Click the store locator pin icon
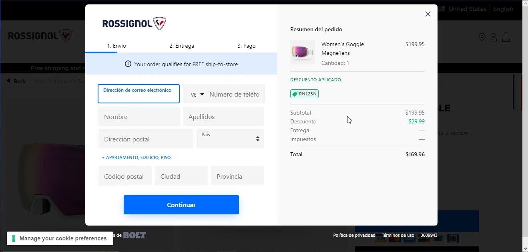Screen dimensions: 528x252 [x=482, y=37]
